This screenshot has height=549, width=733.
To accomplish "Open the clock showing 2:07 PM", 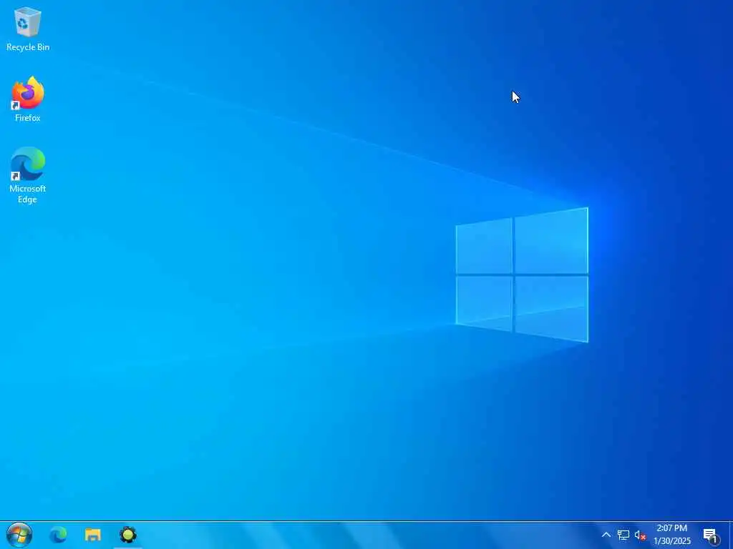I will (671, 535).
